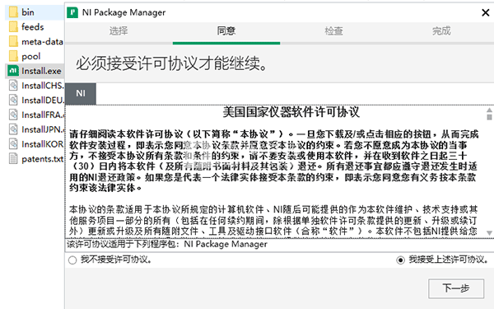This screenshot has height=309, width=494.
Task: Select the InstallJPN file name
Action: tap(43, 129)
